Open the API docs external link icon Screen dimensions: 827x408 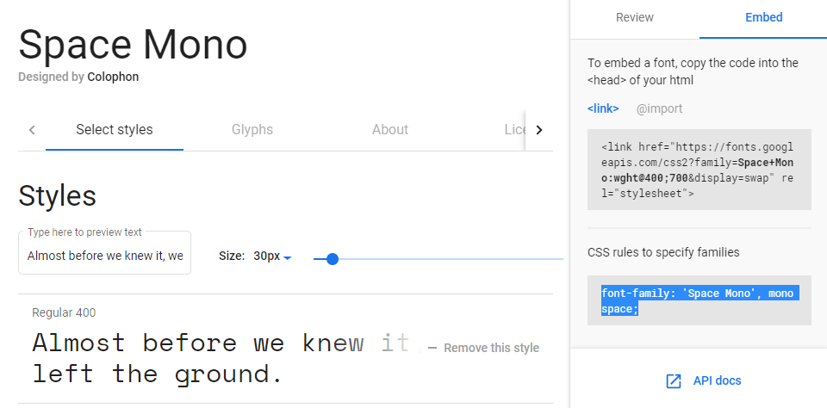tap(674, 381)
